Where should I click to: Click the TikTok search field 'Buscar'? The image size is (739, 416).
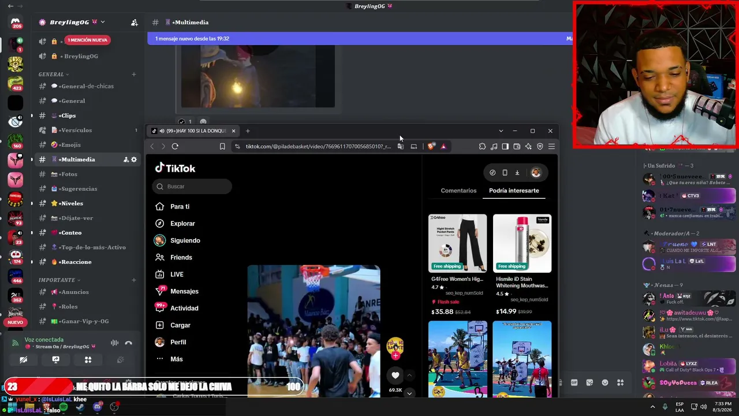click(x=192, y=186)
